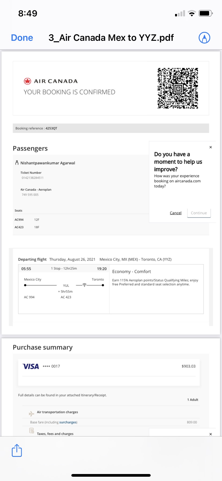Viewport: 222px width, 481px height.
Task: Tap the Markup pen icon
Action: 204,38
